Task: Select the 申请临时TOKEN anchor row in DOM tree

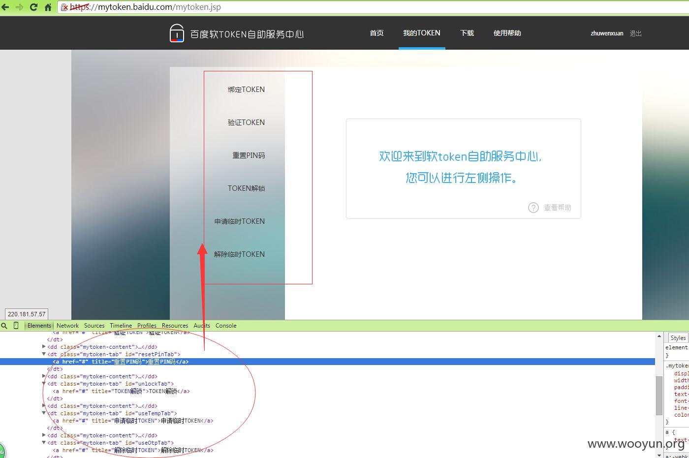Action: pyautogui.click(x=133, y=421)
